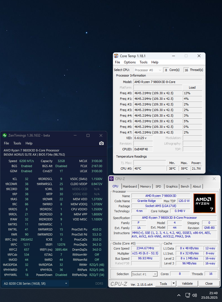
Task: Click the CPU-Z Tools button
Action: click(x=163, y=283)
